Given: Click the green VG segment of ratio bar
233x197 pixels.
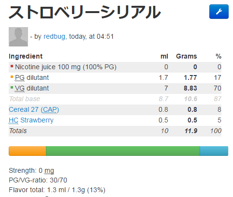Looking at the screenshot, I should coord(123,151).
